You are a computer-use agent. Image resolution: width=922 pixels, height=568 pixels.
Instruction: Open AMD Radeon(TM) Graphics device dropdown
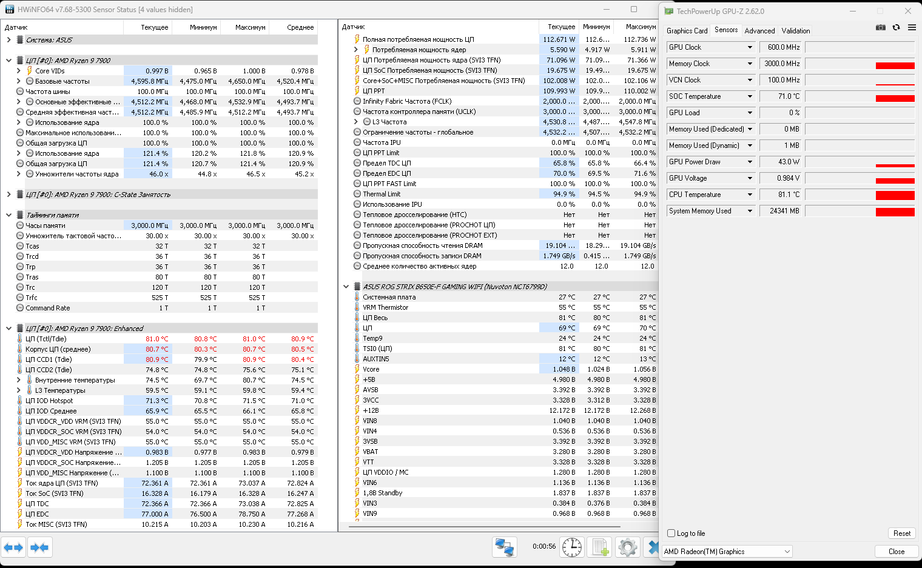[x=727, y=552]
